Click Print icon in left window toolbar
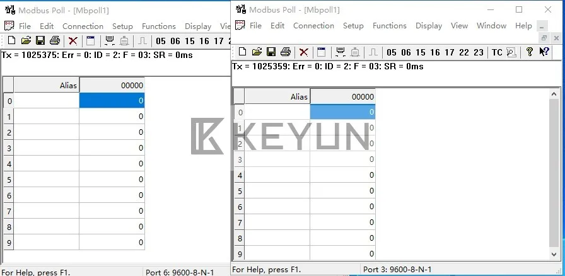The height and width of the screenshot is (276, 565). [x=55, y=41]
